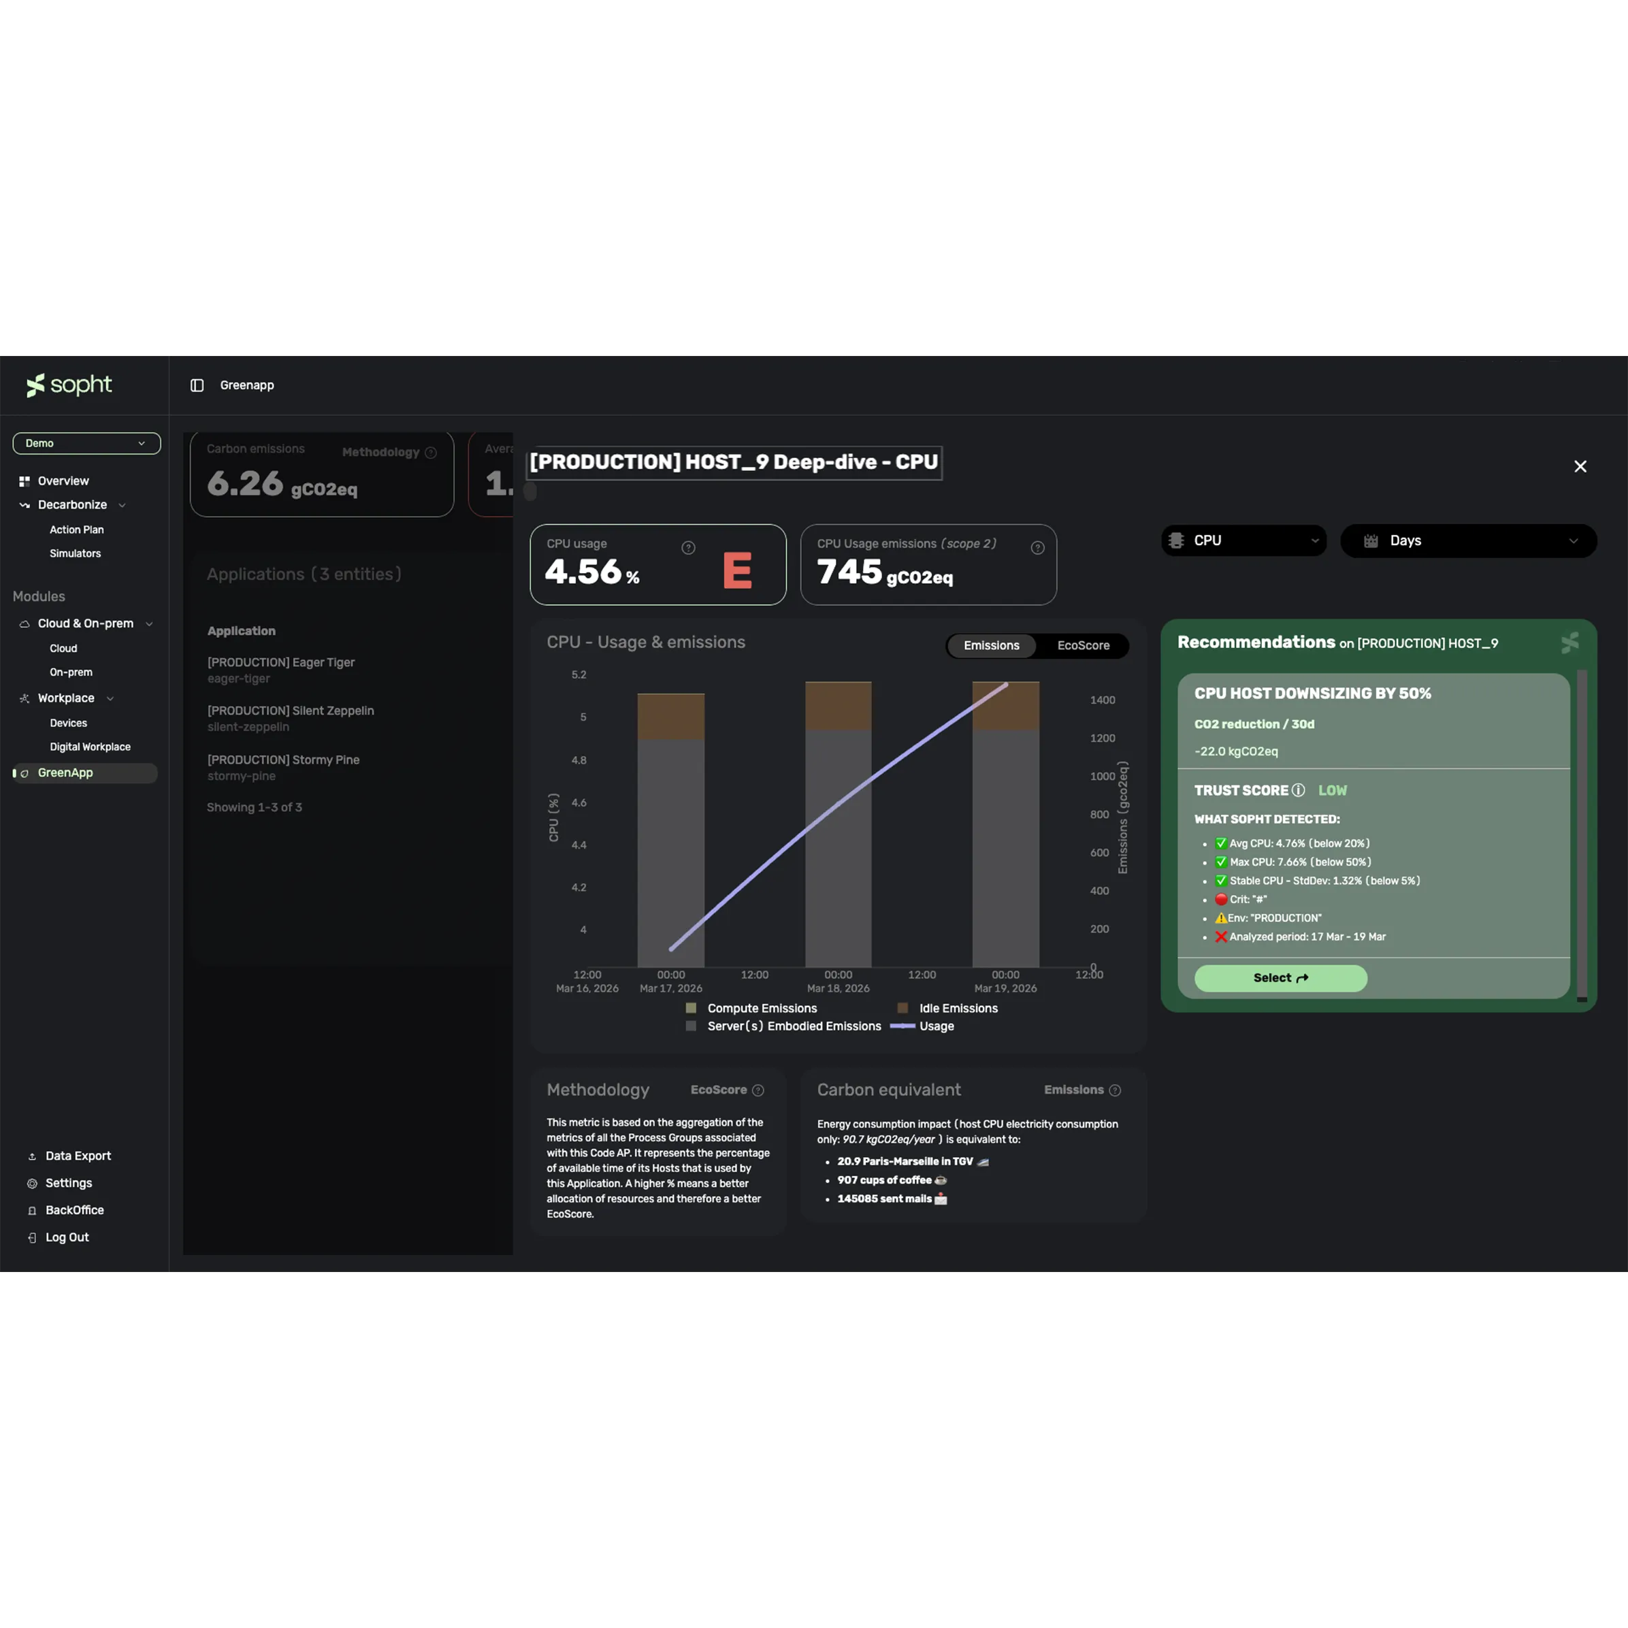Click the Trust Score info icon
Screen dimensions: 1628x1628
(1299, 790)
